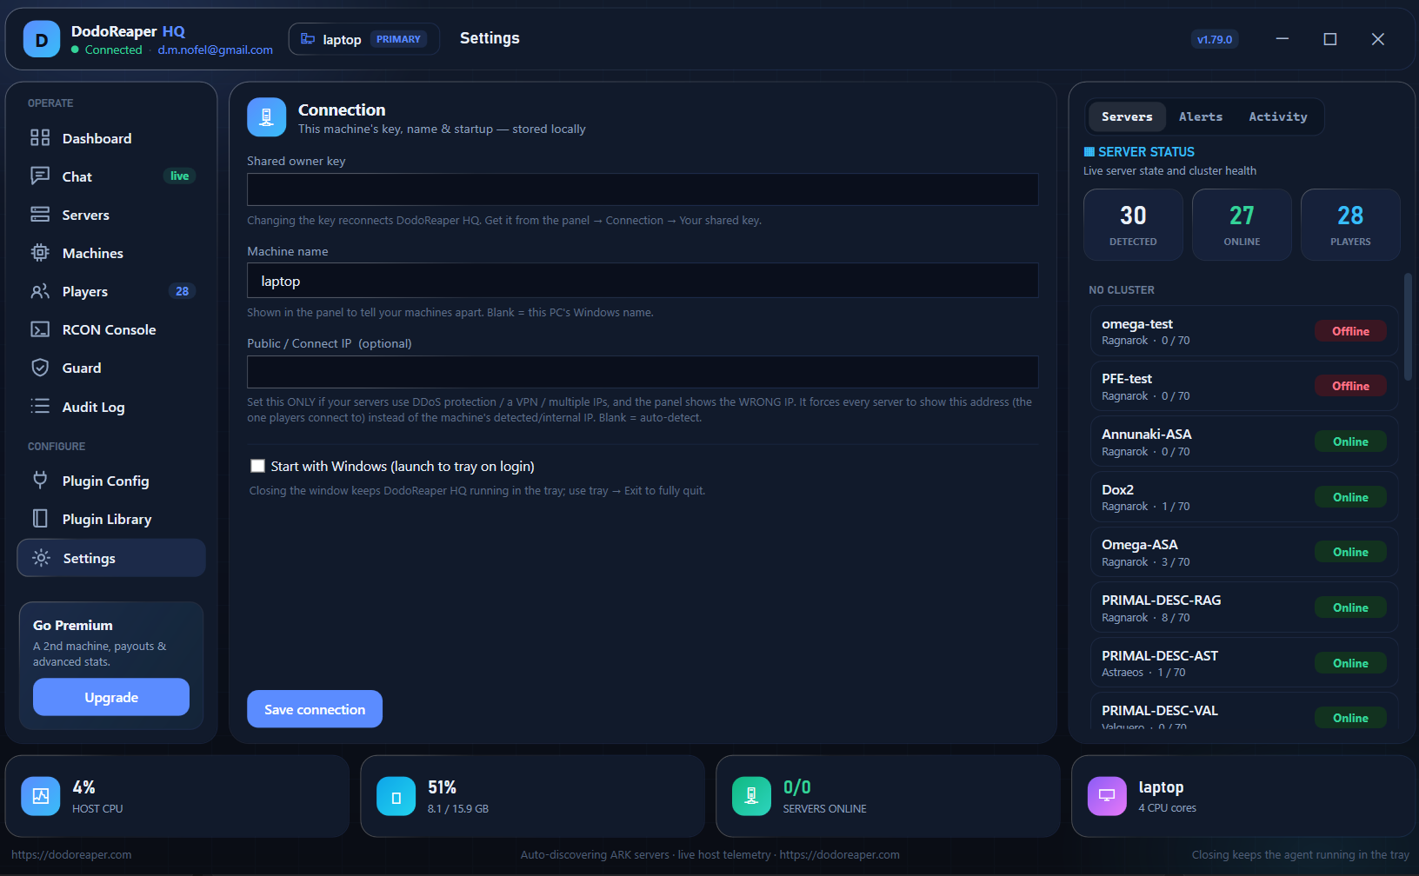This screenshot has width=1419, height=876.
Task: Switch to the Alerts tab
Action: (x=1201, y=116)
